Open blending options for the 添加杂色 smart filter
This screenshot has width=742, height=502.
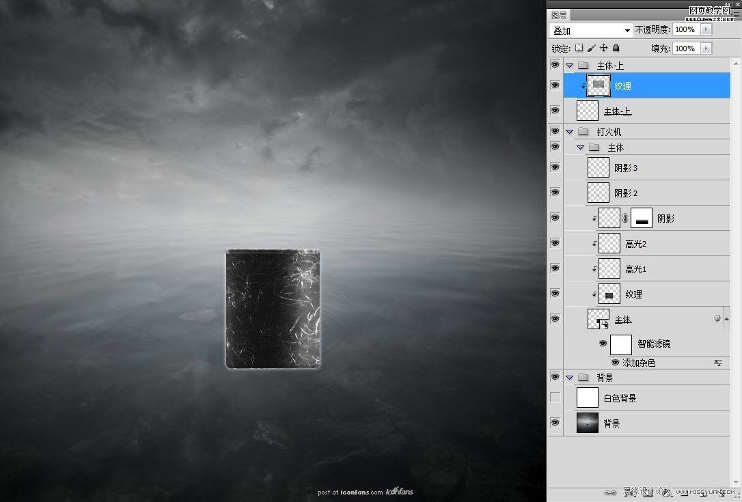point(718,363)
